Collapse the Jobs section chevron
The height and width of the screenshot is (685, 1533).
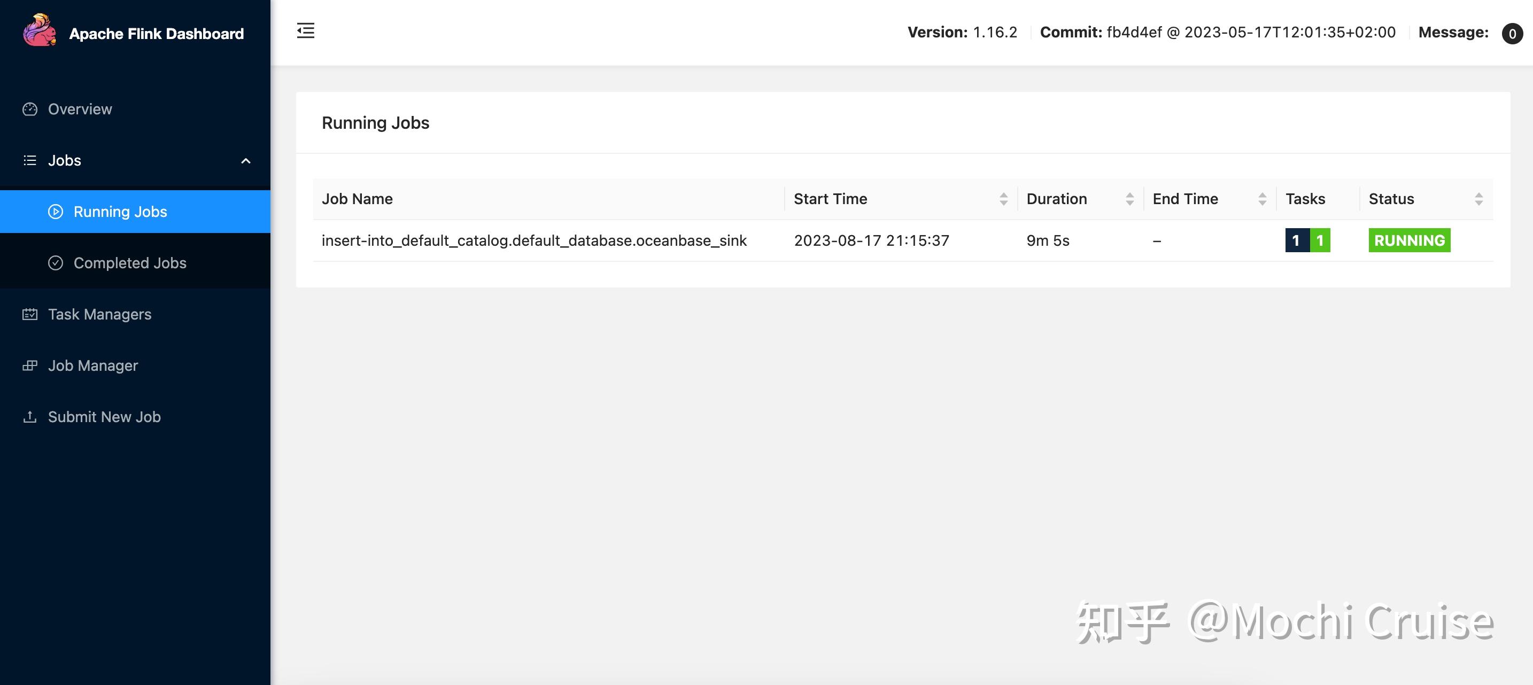tap(245, 161)
